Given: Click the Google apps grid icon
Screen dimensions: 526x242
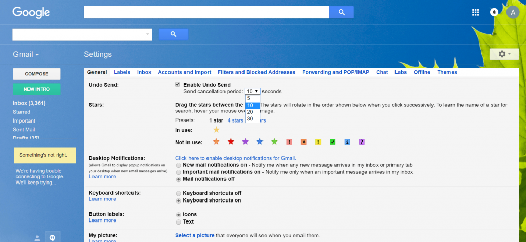Looking at the screenshot, I should 475,12.
